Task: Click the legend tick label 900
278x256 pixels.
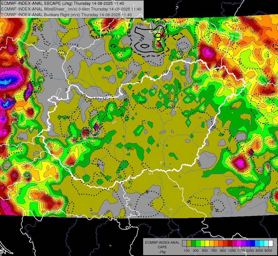Action: coord(223,251)
